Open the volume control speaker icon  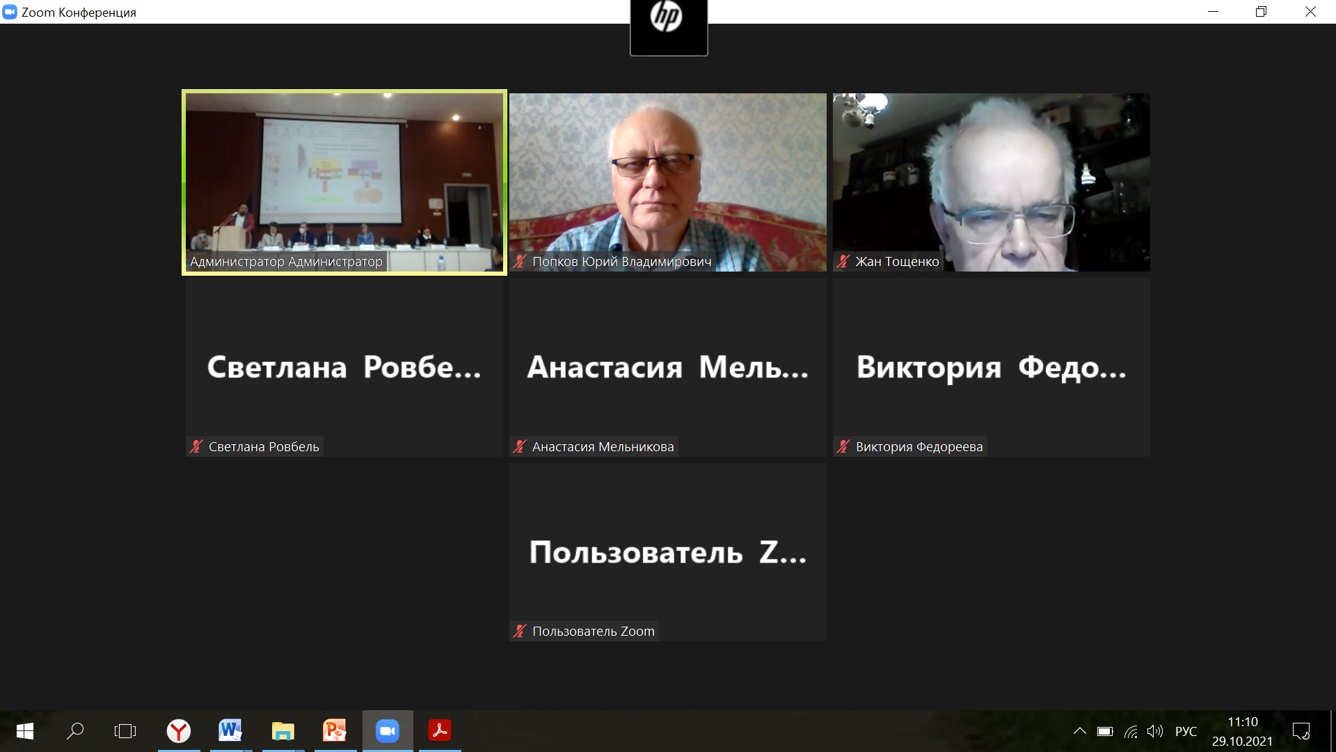click(x=1155, y=731)
